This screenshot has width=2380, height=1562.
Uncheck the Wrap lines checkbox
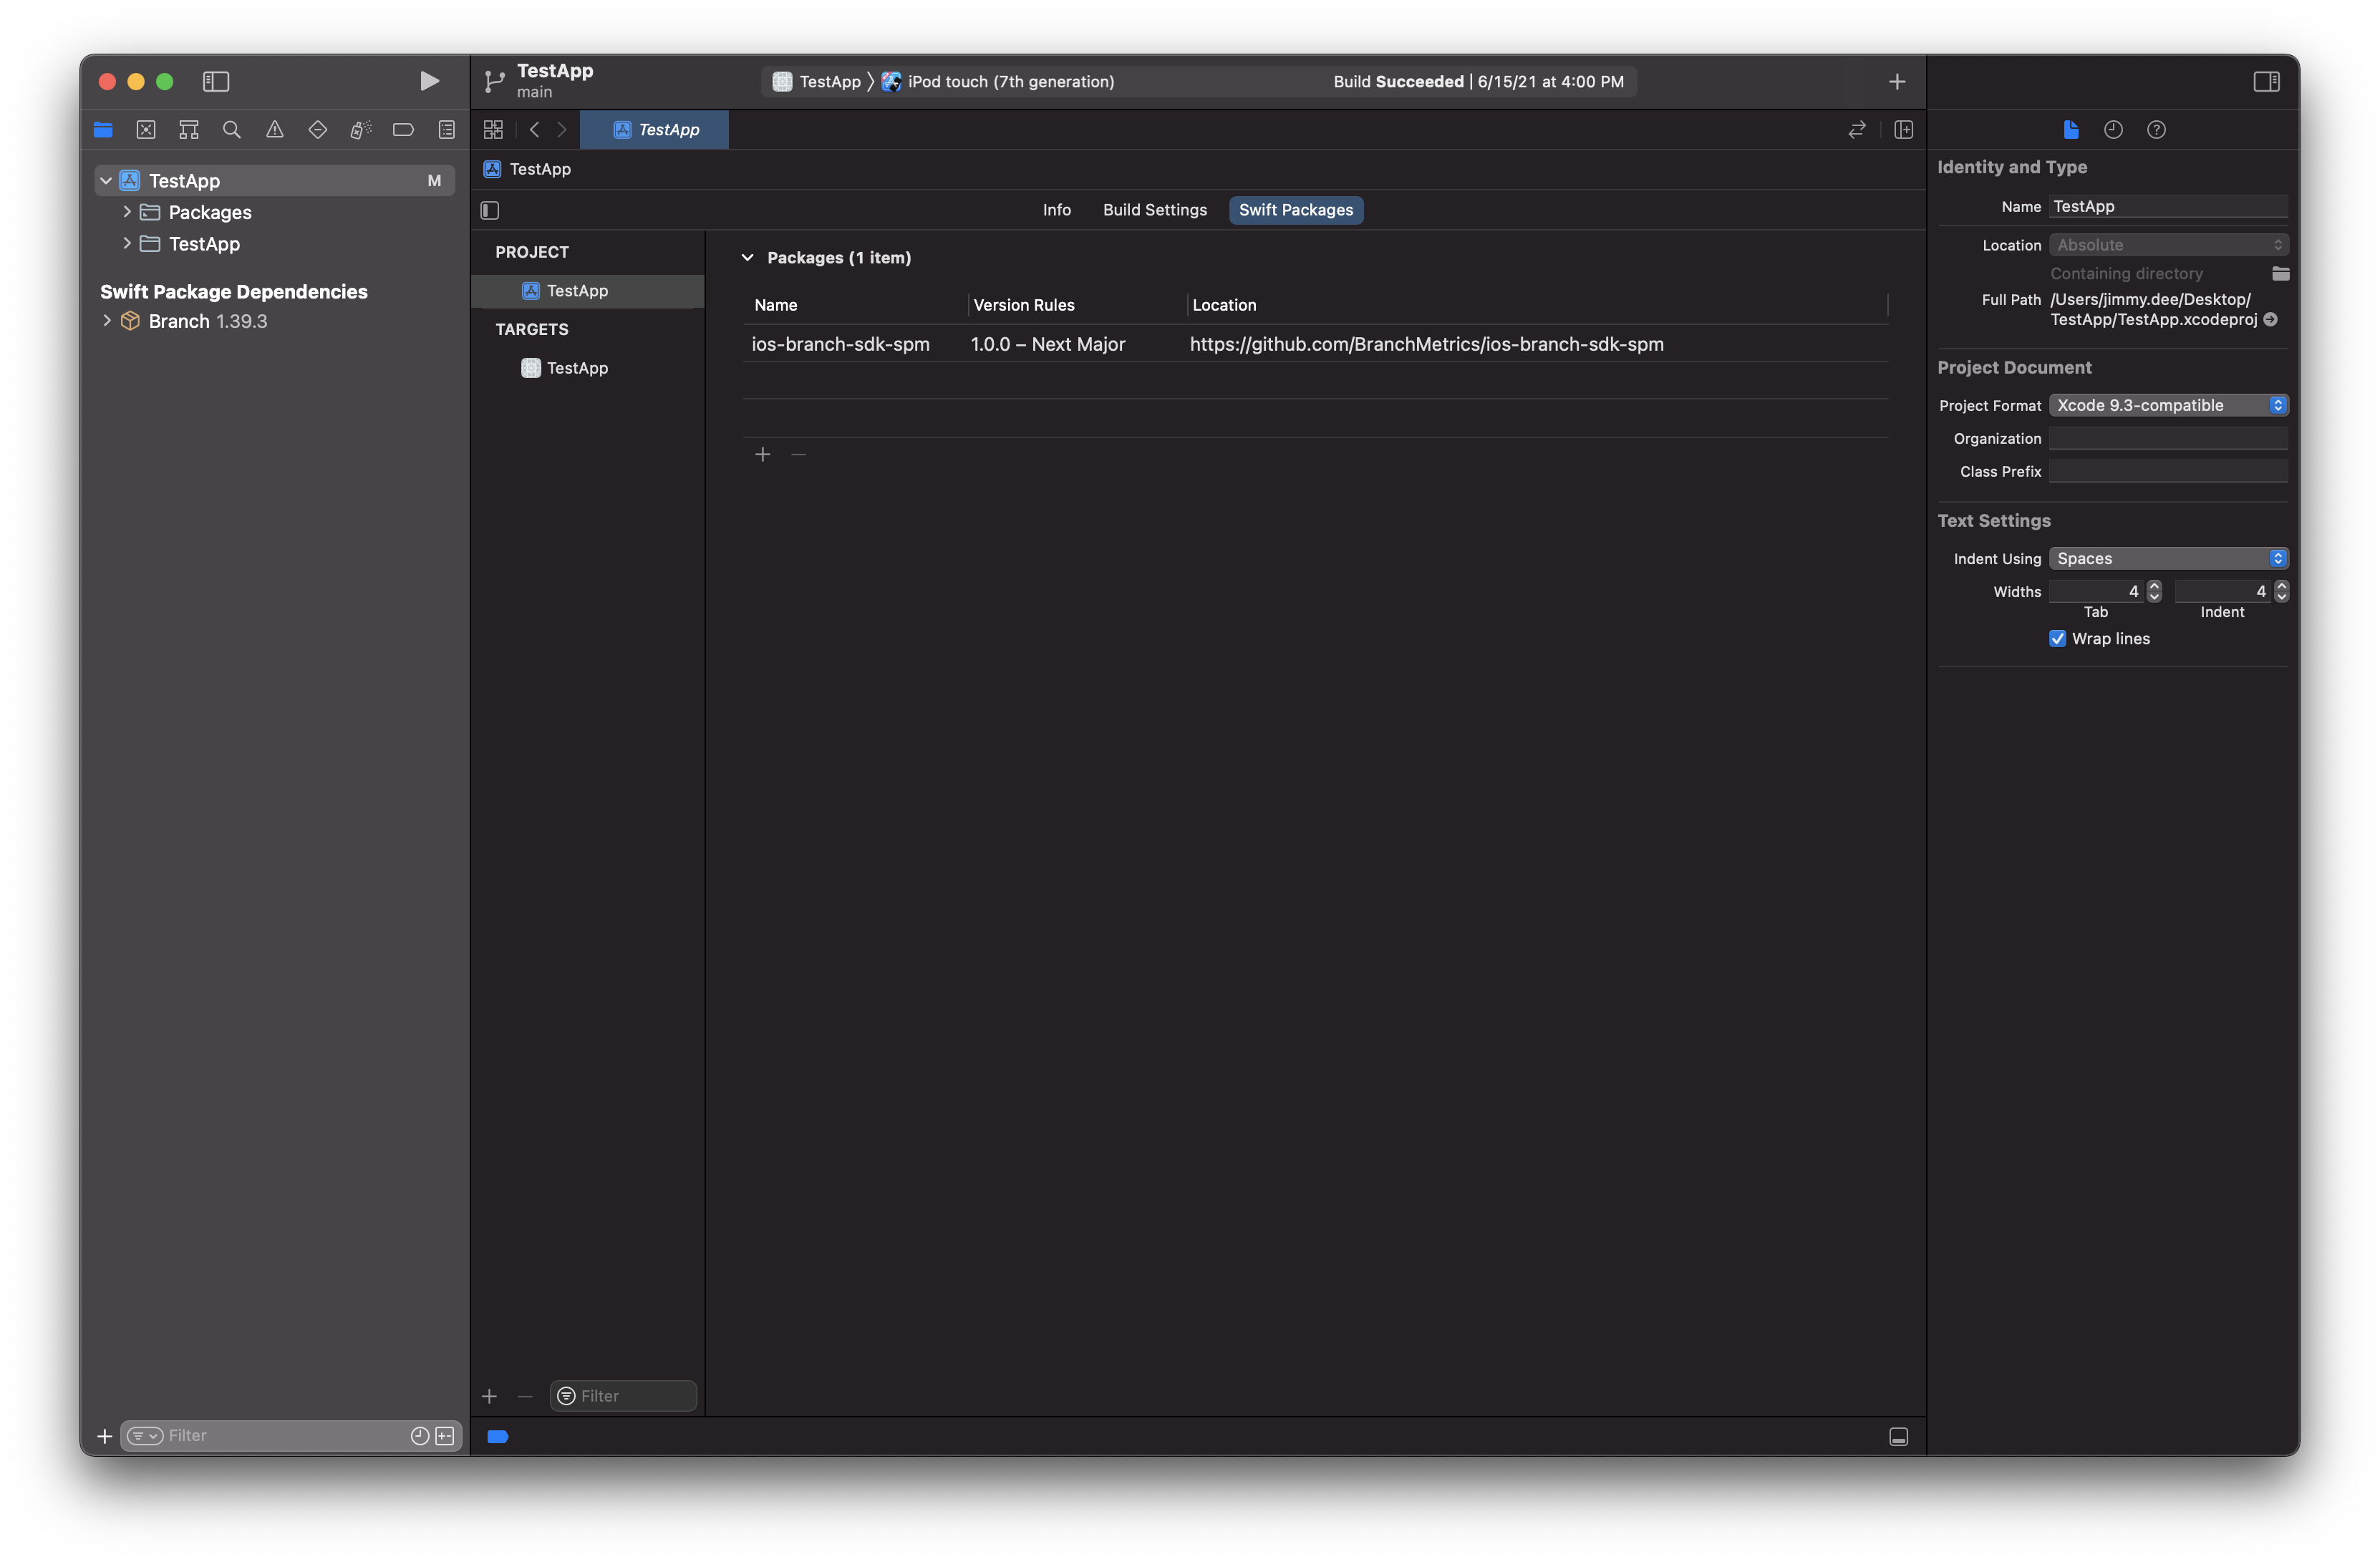[2058, 639]
